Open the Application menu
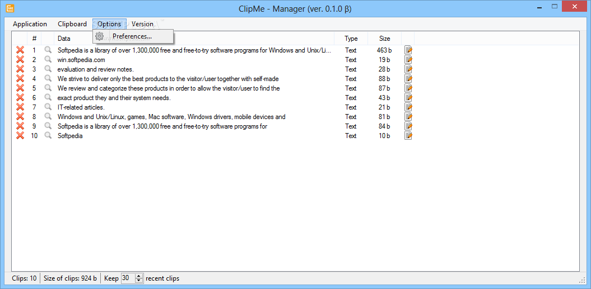Image resolution: width=591 pixels, height=289 pixels. tap(30, 24)
